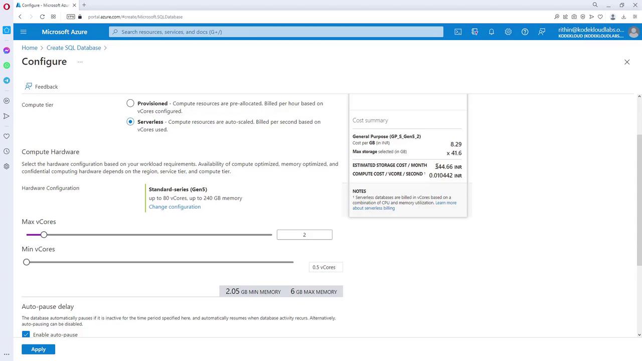Close the Configure blade

[x=627, y=62]
